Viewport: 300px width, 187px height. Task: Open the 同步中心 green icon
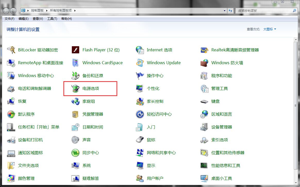(75, 153)
